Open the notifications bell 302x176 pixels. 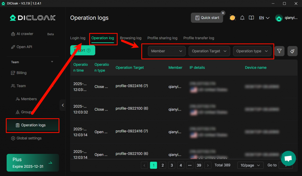[x=242, y=18]
